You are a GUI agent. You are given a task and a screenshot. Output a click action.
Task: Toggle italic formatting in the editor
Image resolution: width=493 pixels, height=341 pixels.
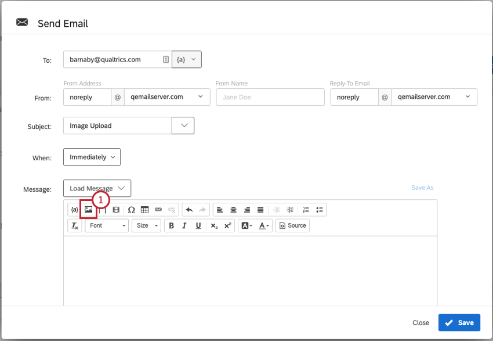pyautogui.click(x=184, y=225)
